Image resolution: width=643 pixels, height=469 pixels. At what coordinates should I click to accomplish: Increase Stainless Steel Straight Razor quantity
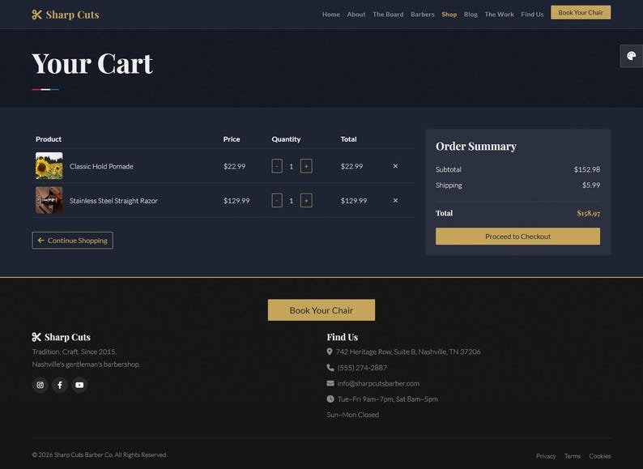click(x=306, y=201)
